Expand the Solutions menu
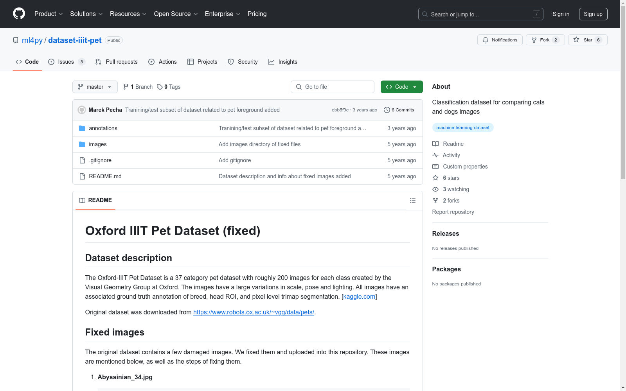 (86, 14)
